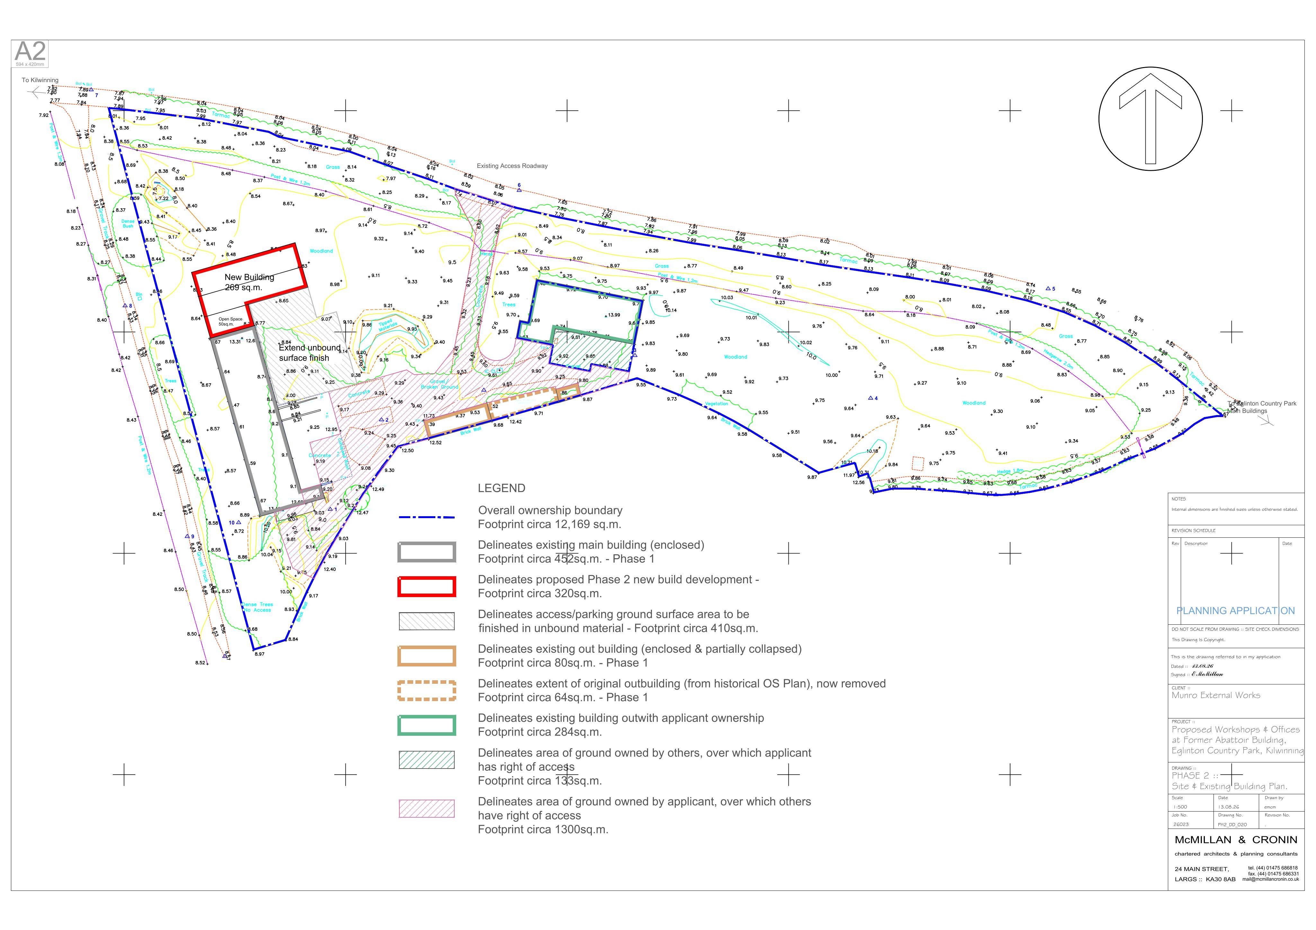
Task: Click the 'New Building 269 sq.m.' label
Action: [x=249, y=282]
